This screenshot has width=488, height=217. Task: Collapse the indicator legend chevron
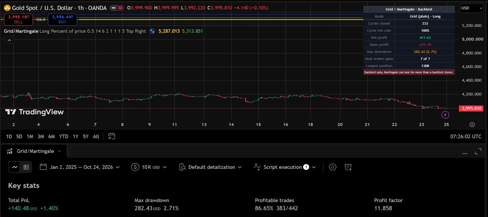pyautogui.click(x=9, y=40)
